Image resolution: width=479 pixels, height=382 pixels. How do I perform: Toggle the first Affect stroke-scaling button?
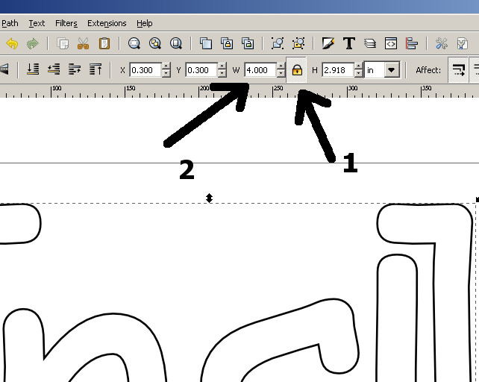(458, 70)
